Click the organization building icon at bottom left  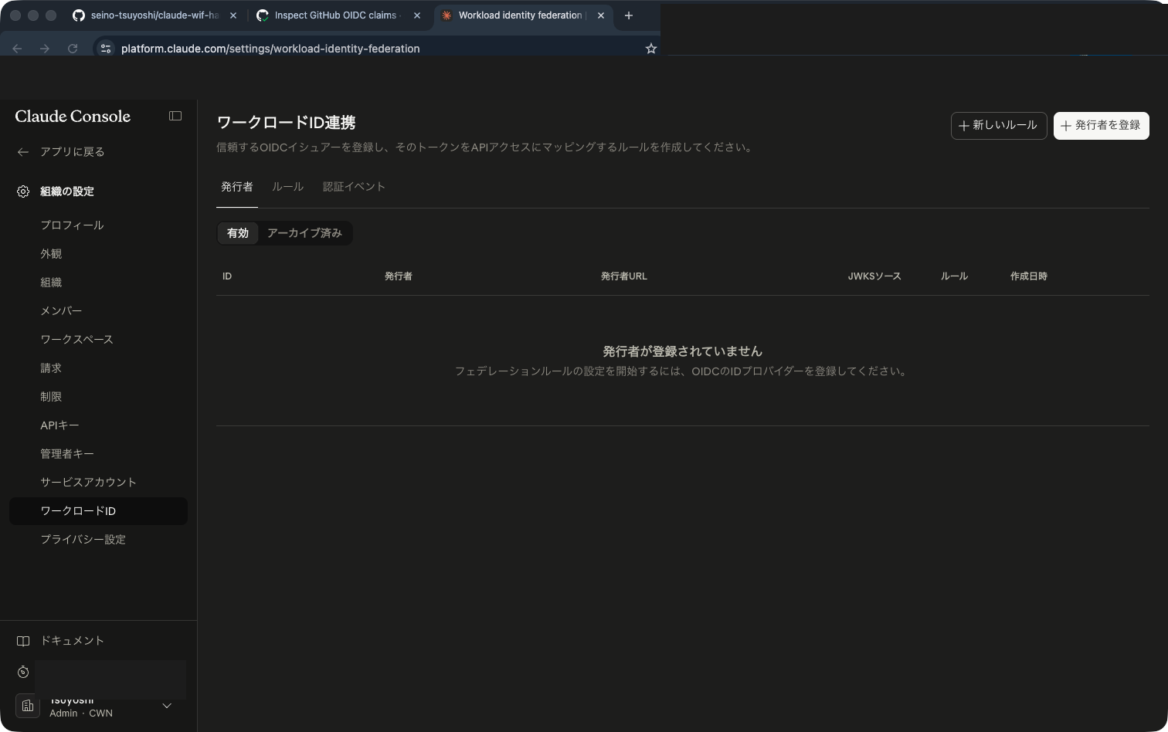(x=28, y=706)
